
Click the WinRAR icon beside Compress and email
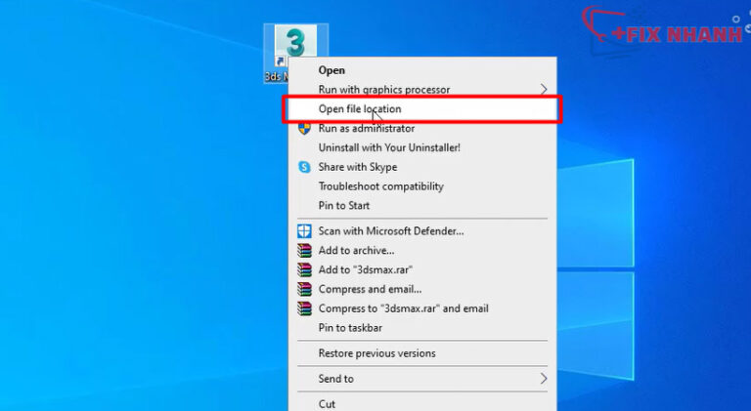(304, 289)
